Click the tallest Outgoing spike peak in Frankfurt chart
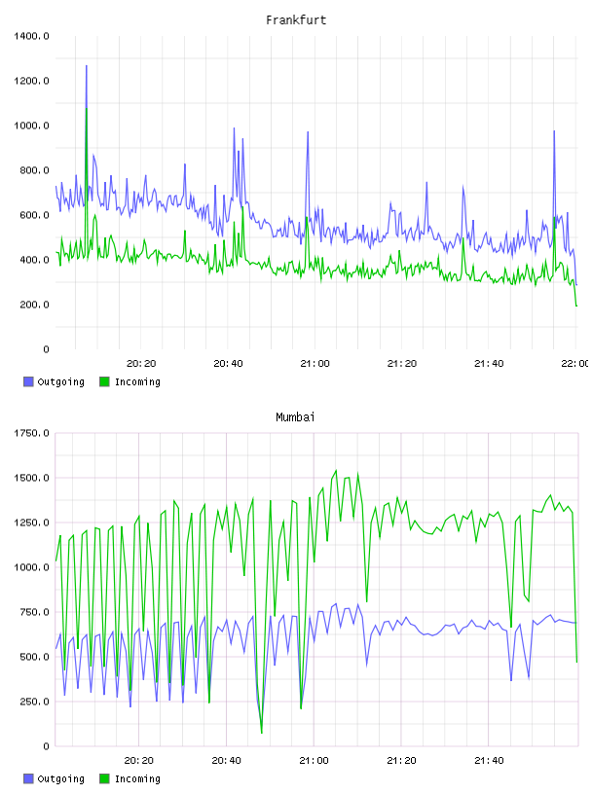The width and height of the screenshot is (592, 794). pyautogui.click(x=86, y=66)
